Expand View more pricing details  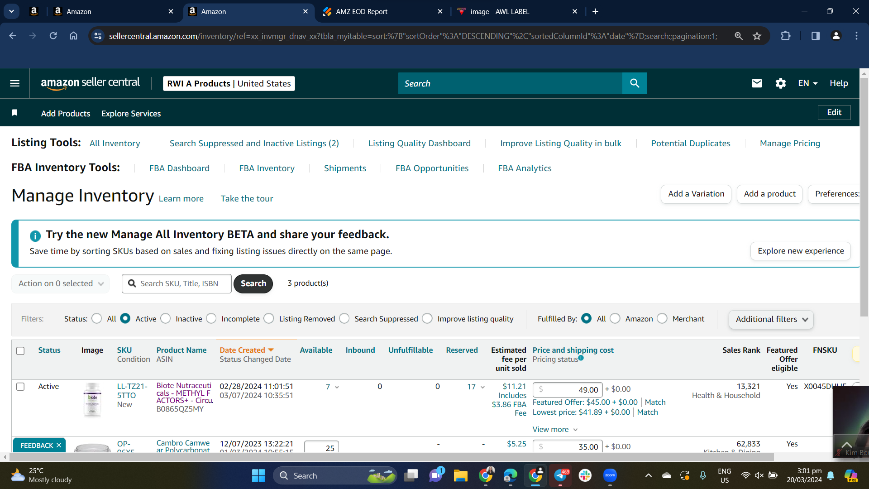tap(555, 429)
